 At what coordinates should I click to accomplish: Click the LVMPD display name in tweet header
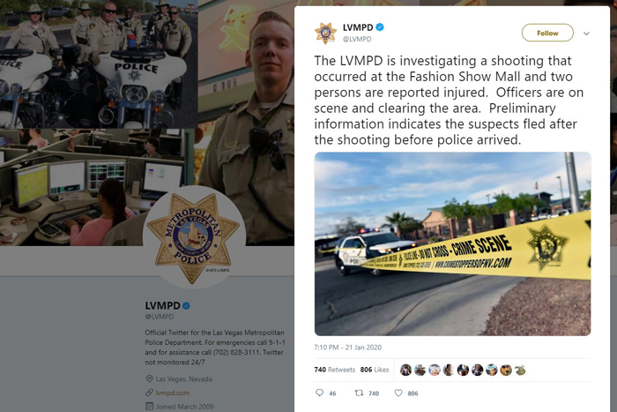pos(358,27)
